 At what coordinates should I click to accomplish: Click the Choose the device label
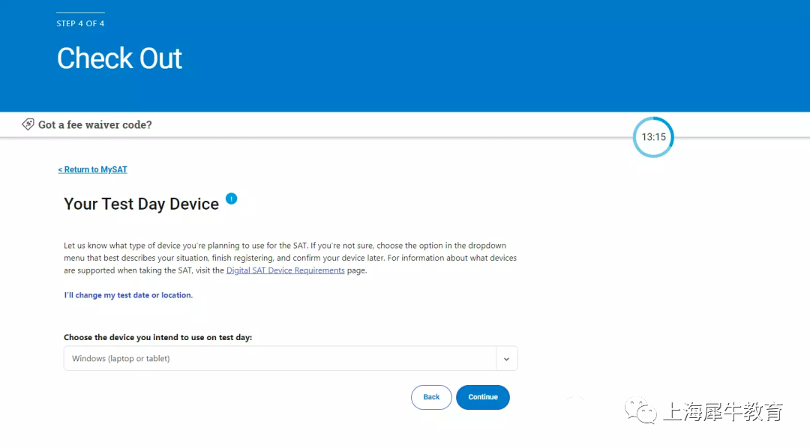[158, 338]
